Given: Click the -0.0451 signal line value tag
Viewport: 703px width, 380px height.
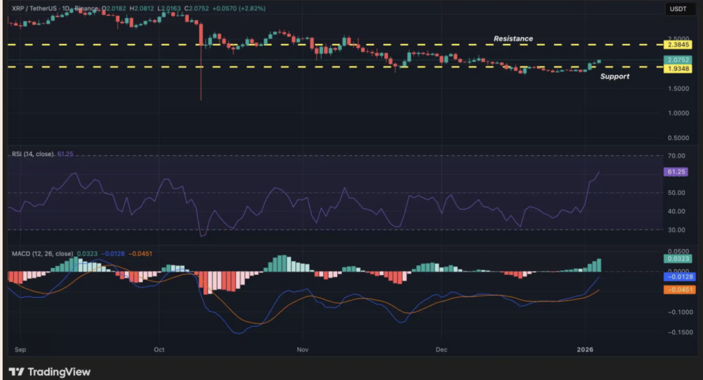Looking at the screenshot, I should [679, 289].
